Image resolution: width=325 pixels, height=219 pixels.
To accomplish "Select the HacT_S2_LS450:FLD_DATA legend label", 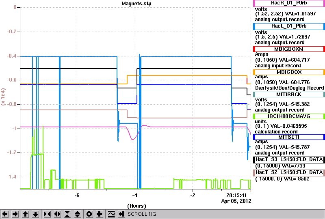I will tap(289, 173).
